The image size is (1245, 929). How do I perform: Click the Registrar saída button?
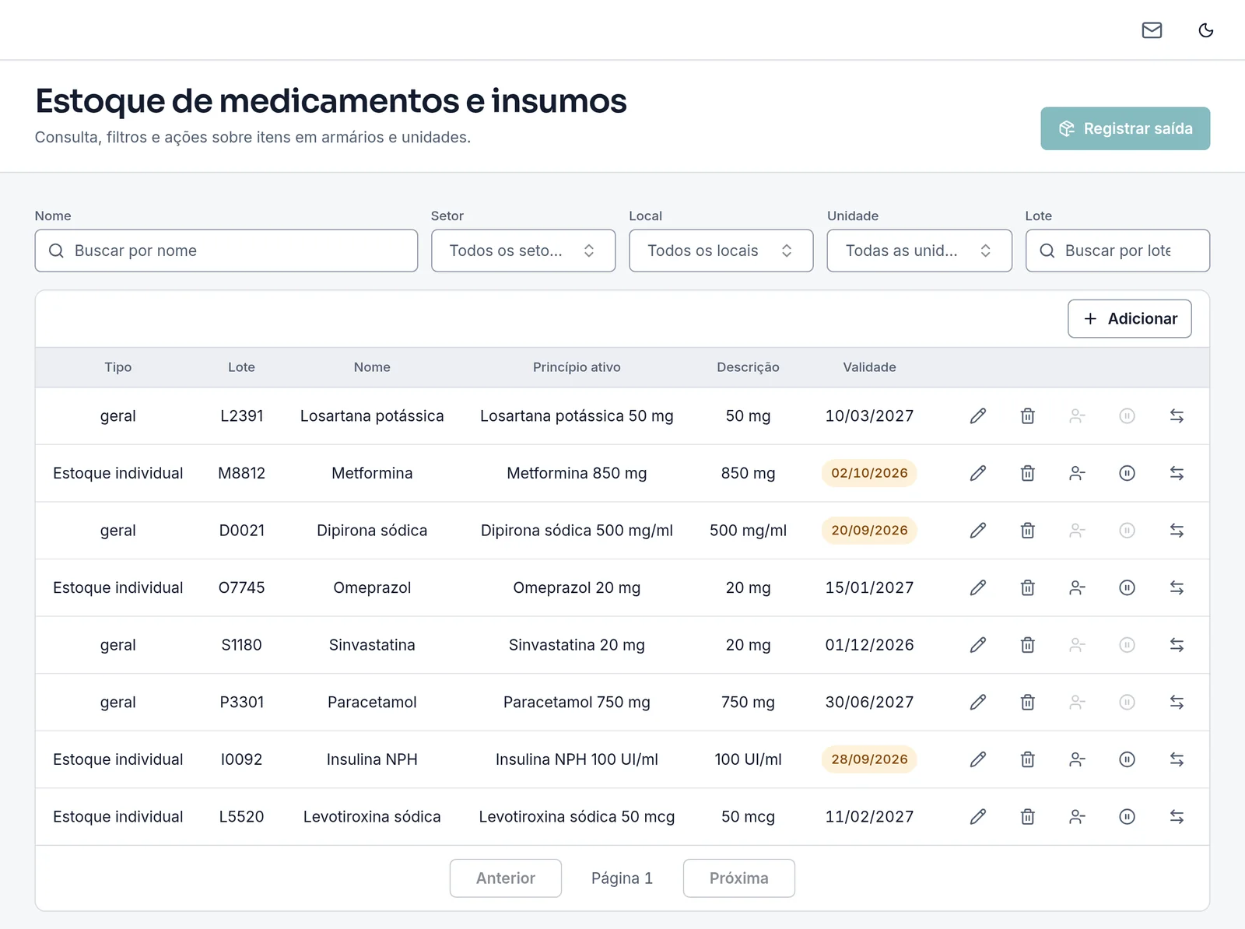(1125, 128)
